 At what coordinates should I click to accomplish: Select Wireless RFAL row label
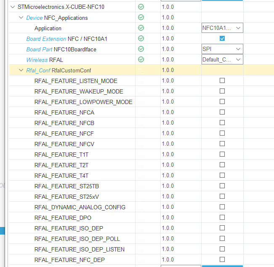click(45, 60)
